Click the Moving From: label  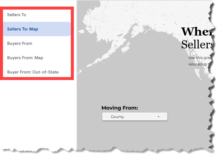tap(120, 108)
